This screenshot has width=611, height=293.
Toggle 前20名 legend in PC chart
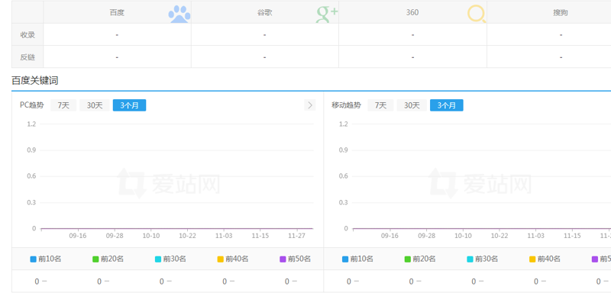tap(108, 259)
